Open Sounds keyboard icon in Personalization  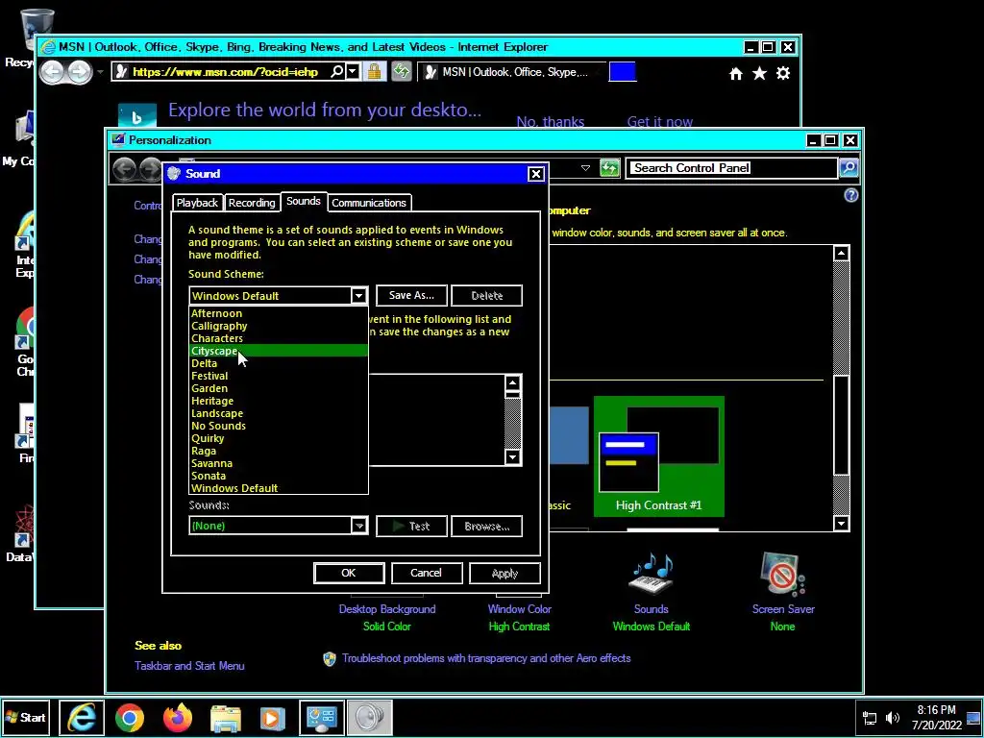pos(651,574)
